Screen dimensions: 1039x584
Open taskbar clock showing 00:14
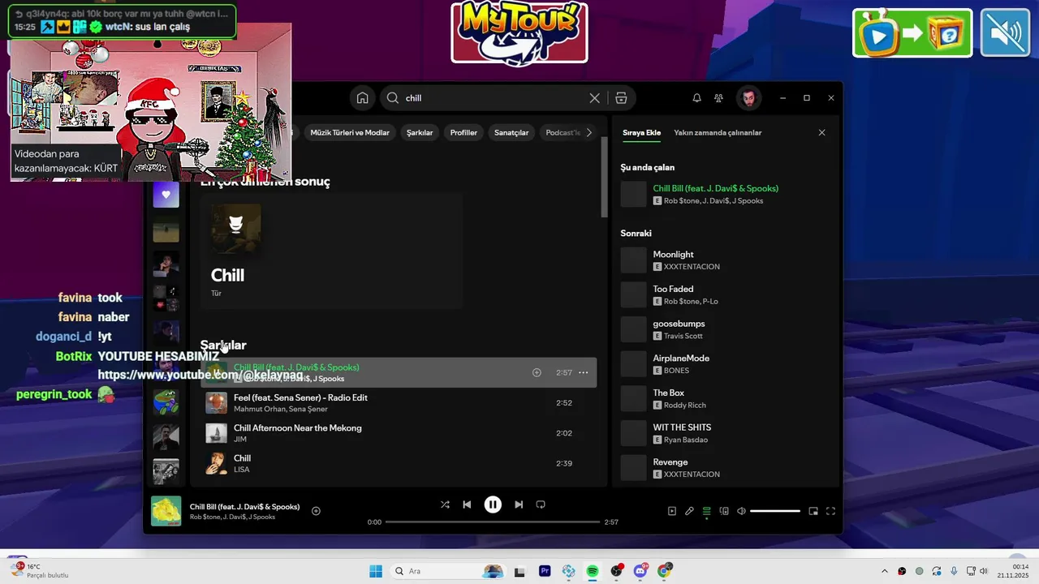click(x=1012, y=571)
